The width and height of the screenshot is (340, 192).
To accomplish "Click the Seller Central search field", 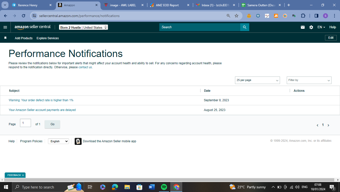I will click(x=200, y=27).
